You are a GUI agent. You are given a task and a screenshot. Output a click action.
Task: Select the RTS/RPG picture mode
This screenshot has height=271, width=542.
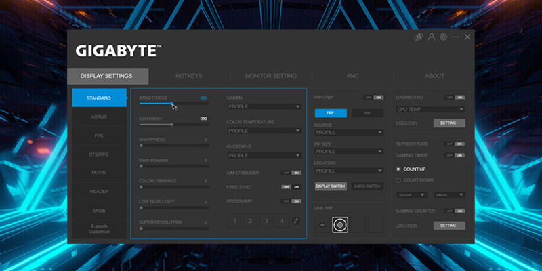99,154
